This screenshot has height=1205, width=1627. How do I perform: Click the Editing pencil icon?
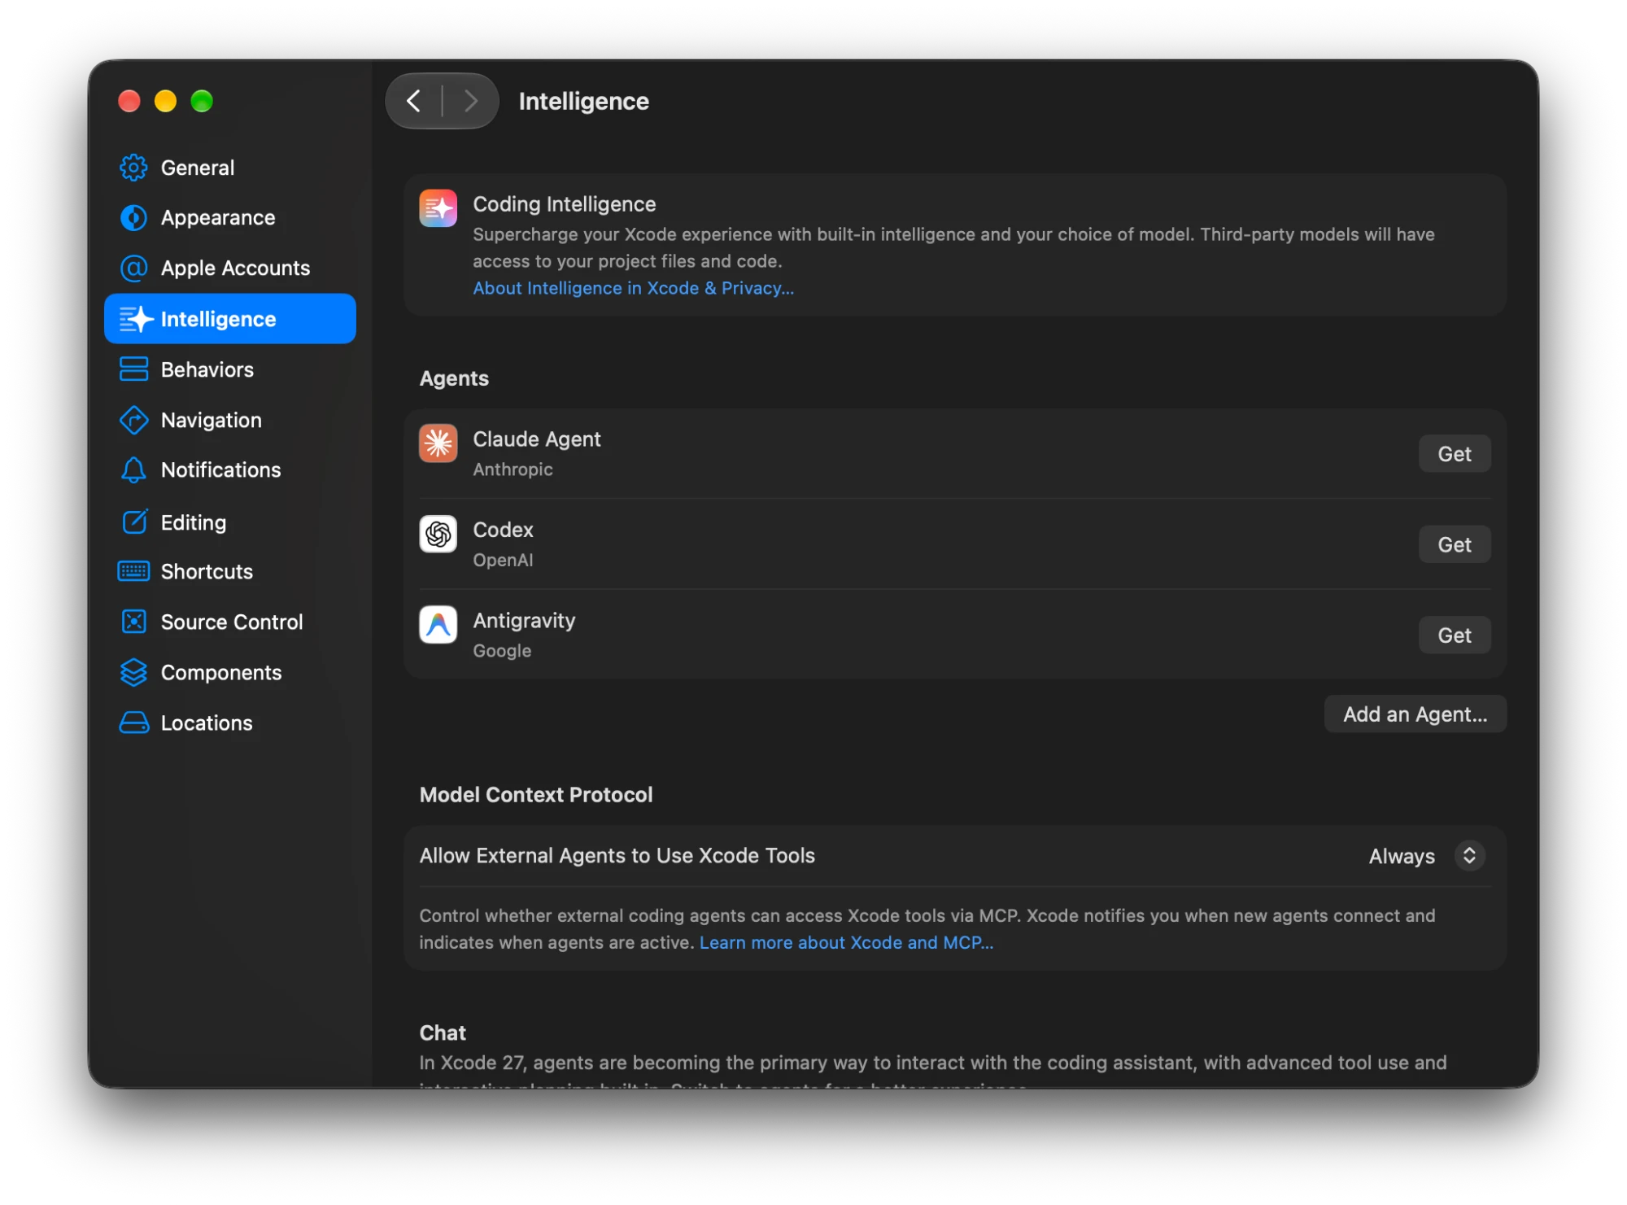[x=134, y=522]
